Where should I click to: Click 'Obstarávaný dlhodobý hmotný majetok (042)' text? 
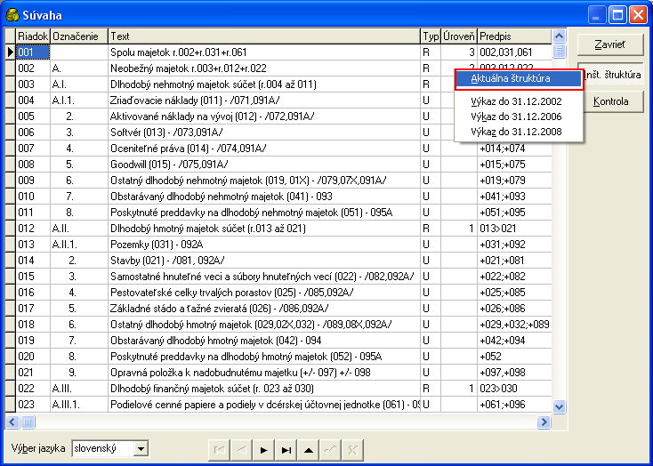[215, 341]
